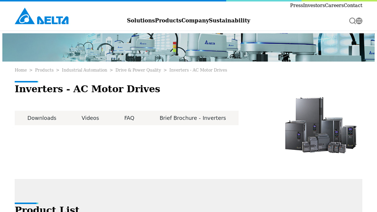
Task: Click the Home breadcrumb
Action: [21, 70]
